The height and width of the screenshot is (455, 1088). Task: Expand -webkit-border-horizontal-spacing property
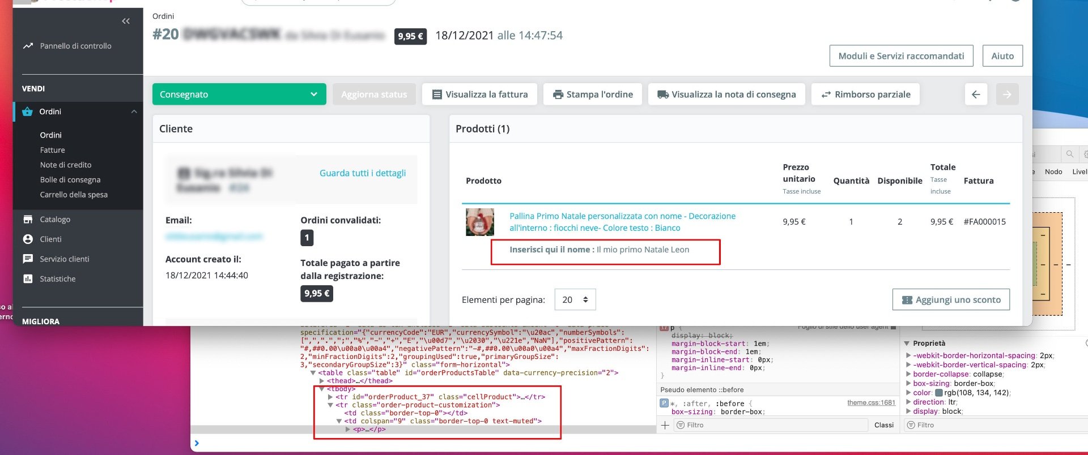(908, 355)
